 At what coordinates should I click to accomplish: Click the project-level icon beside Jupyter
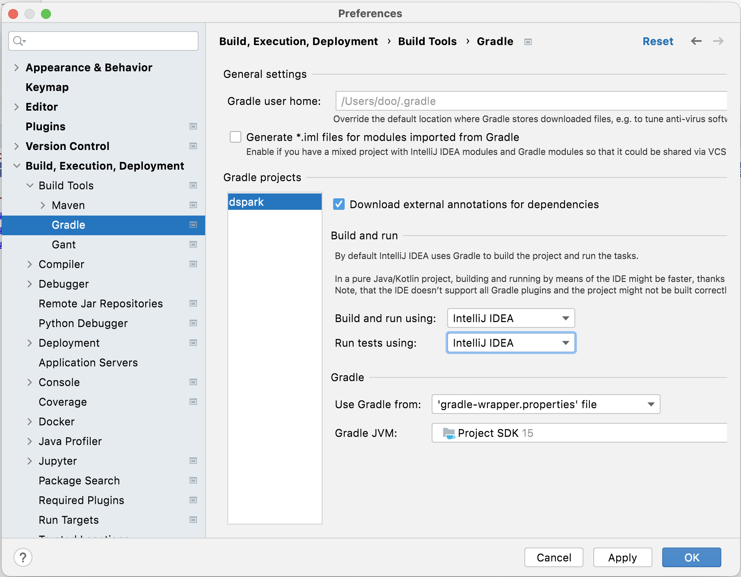pyautogui.click(x=193, y=461)
